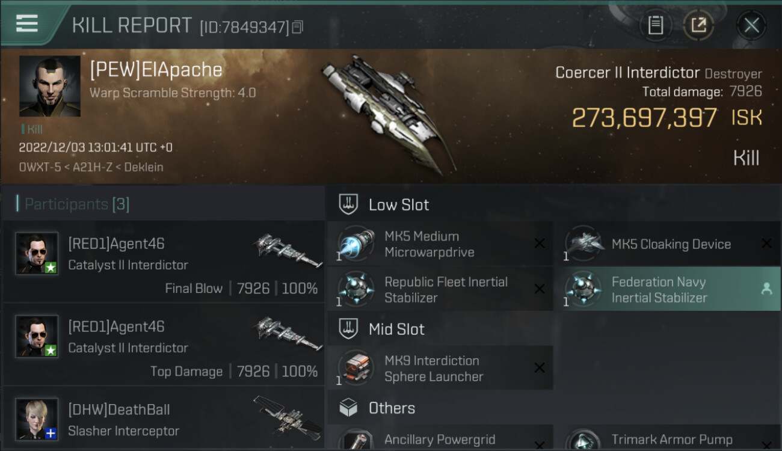View ElApache's pilot portrait
Screen dimensions: 782x451
click(49, 86)
